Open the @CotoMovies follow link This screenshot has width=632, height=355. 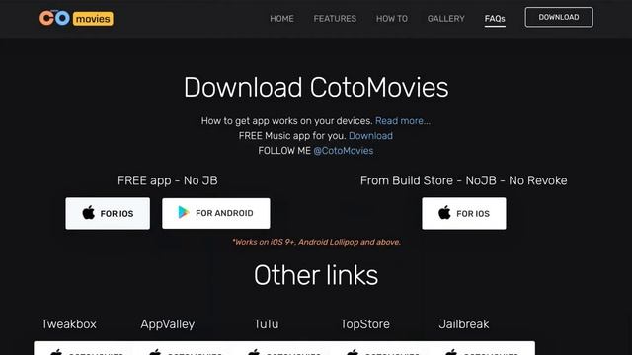[344, 151]
